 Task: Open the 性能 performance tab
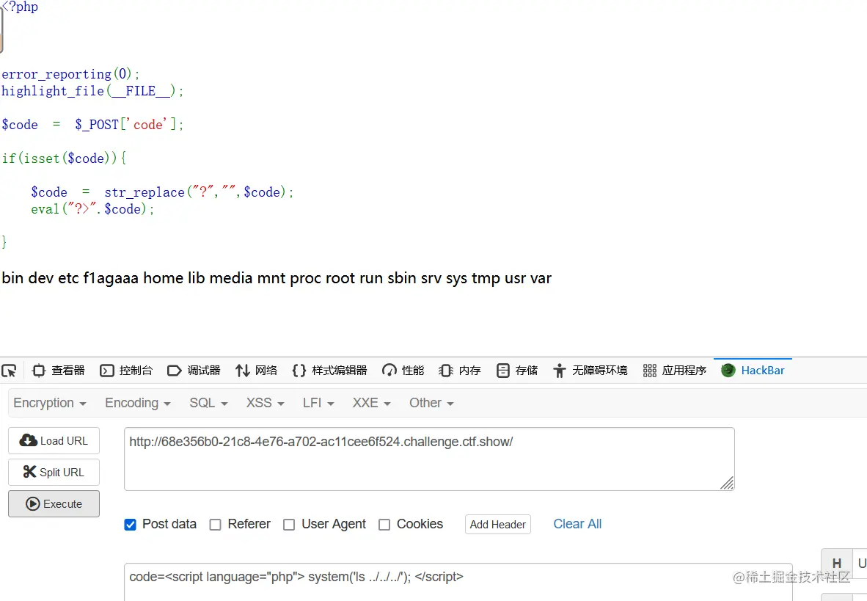(403, 371)
